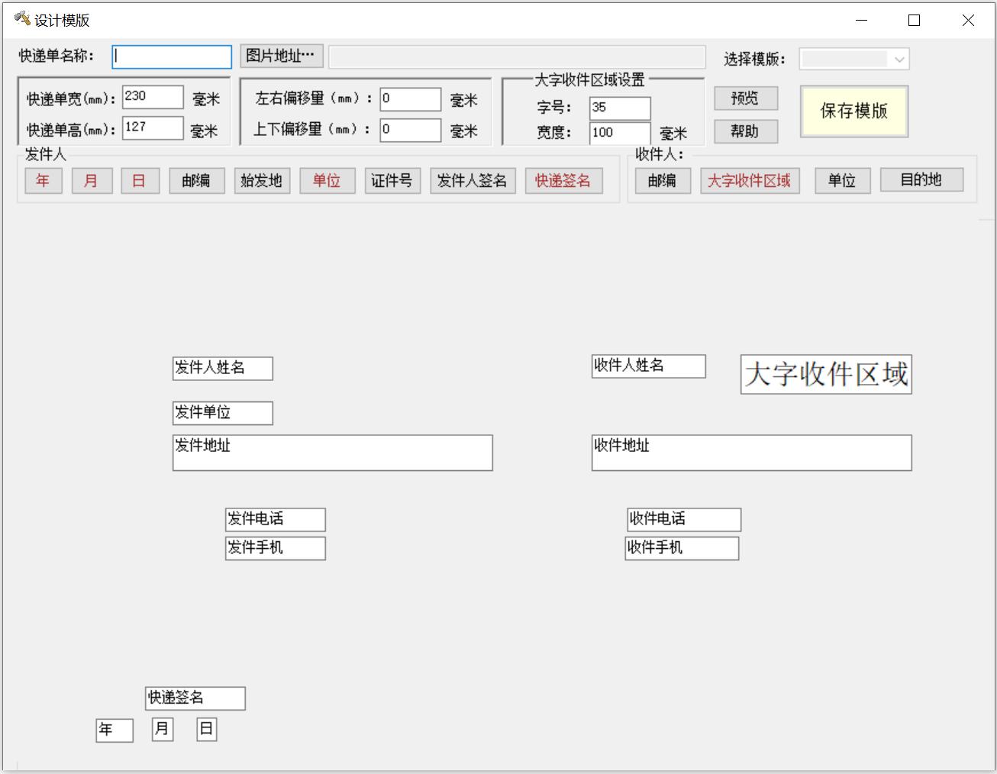Click the 快递单宽 width input box
This screenshot has height=774, width=997.
pos(153,97)
